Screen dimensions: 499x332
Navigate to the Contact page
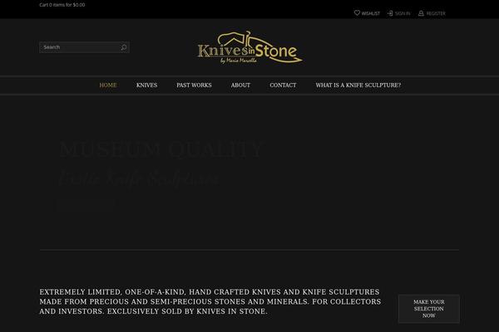[x=283, y=85]
